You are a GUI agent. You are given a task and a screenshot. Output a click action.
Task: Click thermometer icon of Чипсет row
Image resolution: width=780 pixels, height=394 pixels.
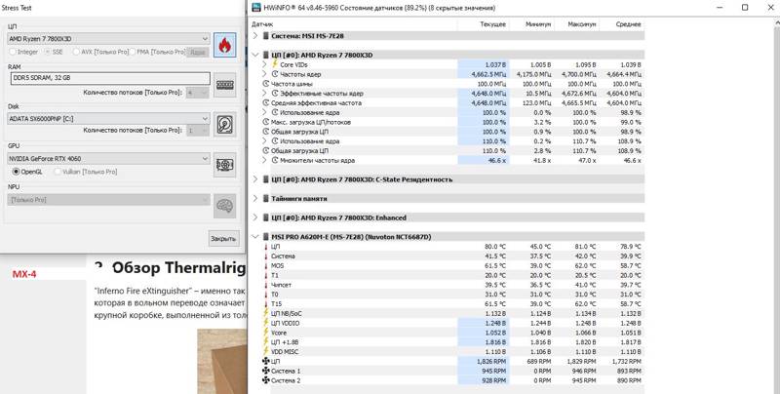tap(265, 285)
